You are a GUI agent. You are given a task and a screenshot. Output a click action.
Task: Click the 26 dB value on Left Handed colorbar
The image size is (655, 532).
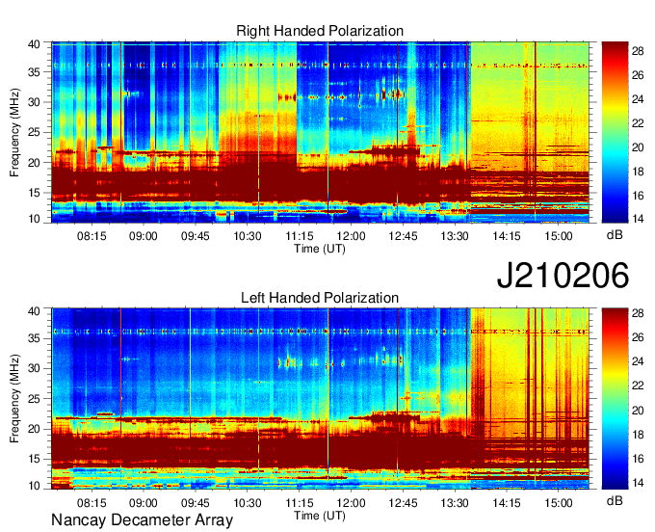tap(638, 337)
